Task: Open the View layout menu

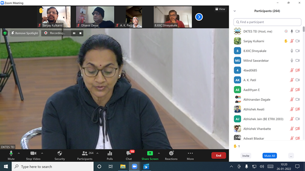Action: [220, 9]
